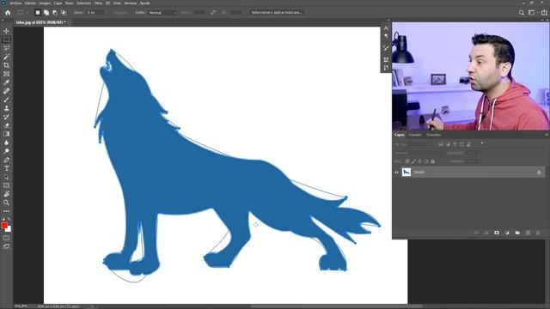The height and width of the screenshot is (309, 550).
Task: Open the Filtro menu
Action: tap(98, 3)
